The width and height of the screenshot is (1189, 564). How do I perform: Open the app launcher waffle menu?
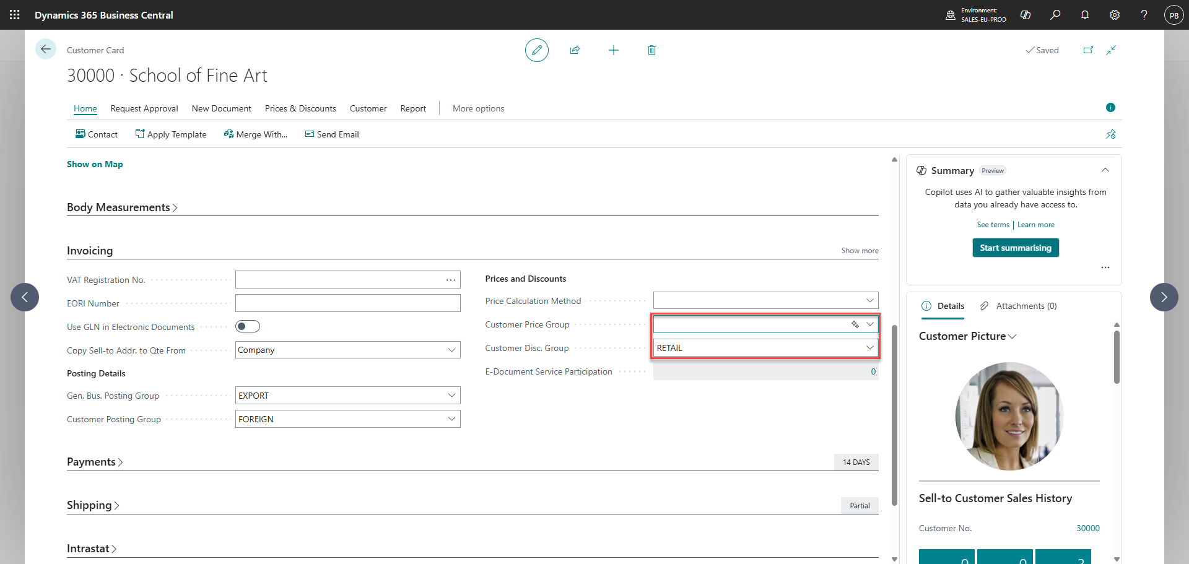[x=15, y=15]
